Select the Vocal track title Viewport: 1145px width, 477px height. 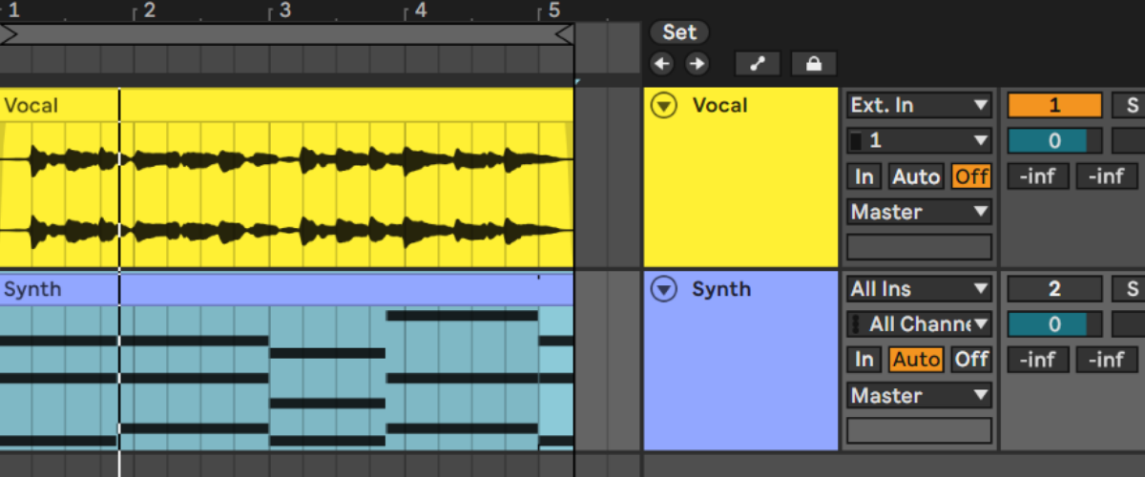[720, 105]
